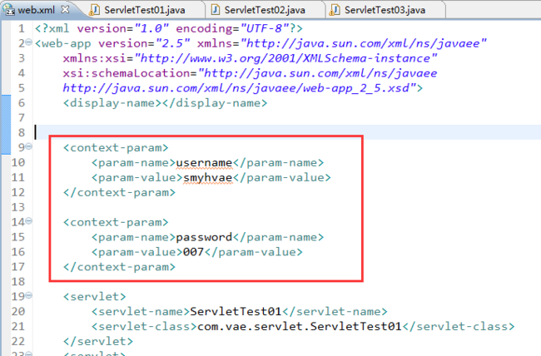This screenshot has height=356, width=541.
Task: Click the 'username' param-name text
Action: click(x=204, y=163)
